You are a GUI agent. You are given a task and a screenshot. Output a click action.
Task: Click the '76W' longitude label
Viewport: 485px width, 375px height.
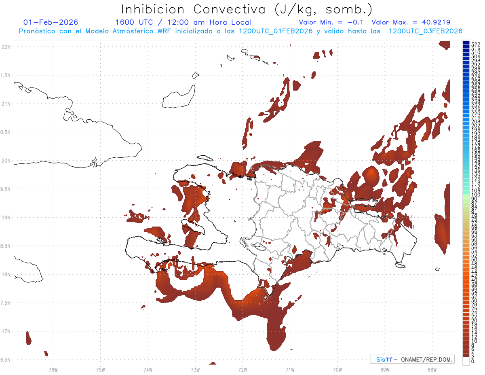point(53,369)
